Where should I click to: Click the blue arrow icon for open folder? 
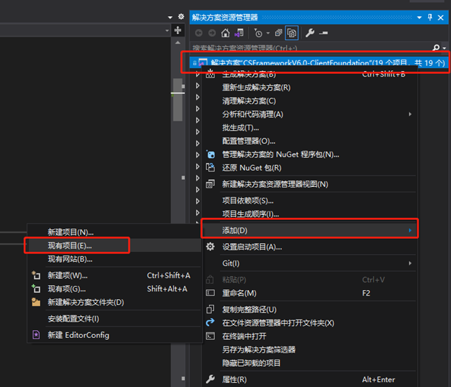pyautogui.click(x=210, y=322)
